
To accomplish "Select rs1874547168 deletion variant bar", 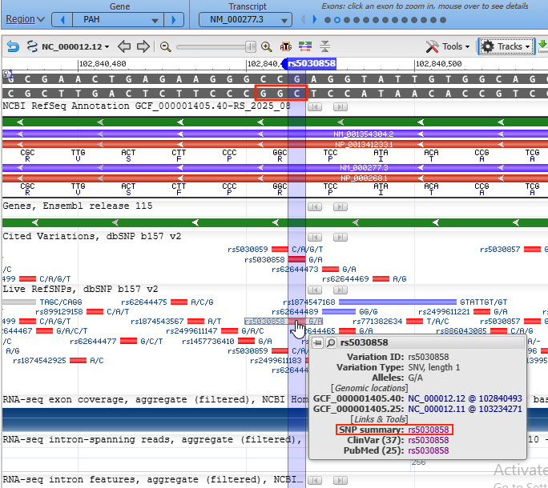I will 397,302.
